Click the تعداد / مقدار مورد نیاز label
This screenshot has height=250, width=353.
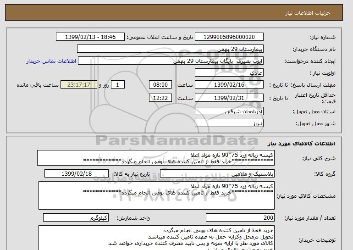310,218
